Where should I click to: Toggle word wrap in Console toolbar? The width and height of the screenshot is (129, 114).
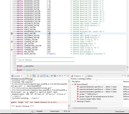(x=44, y=76)
